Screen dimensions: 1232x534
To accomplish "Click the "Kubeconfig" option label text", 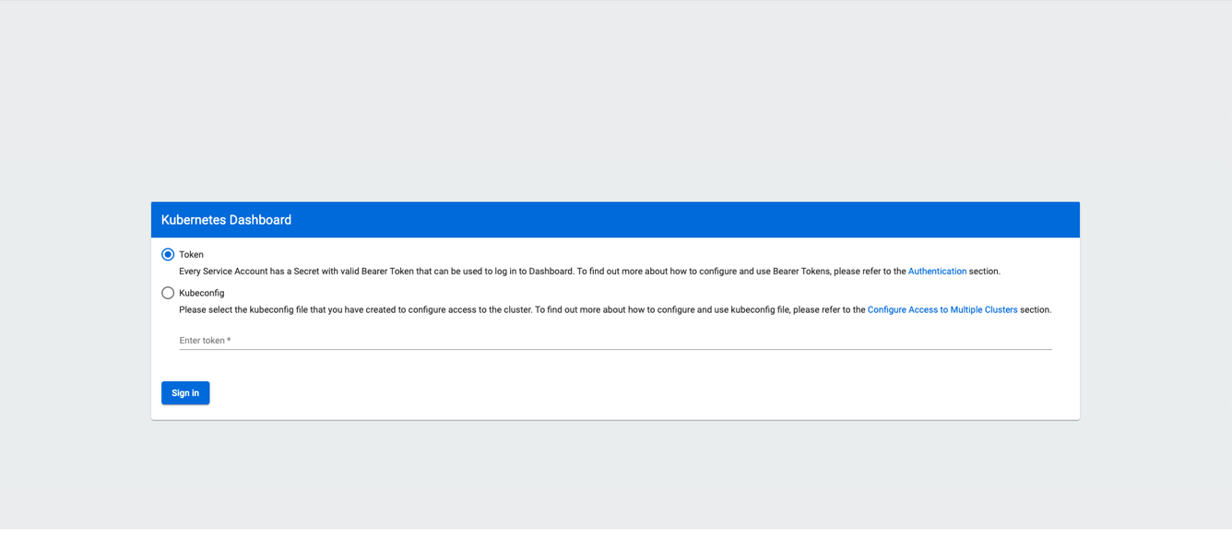I will [x=201, y=294].
